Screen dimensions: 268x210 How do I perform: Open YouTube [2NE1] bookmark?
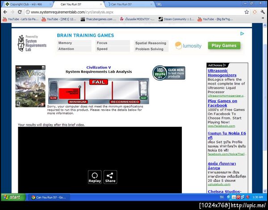click(x=59, y=19)
